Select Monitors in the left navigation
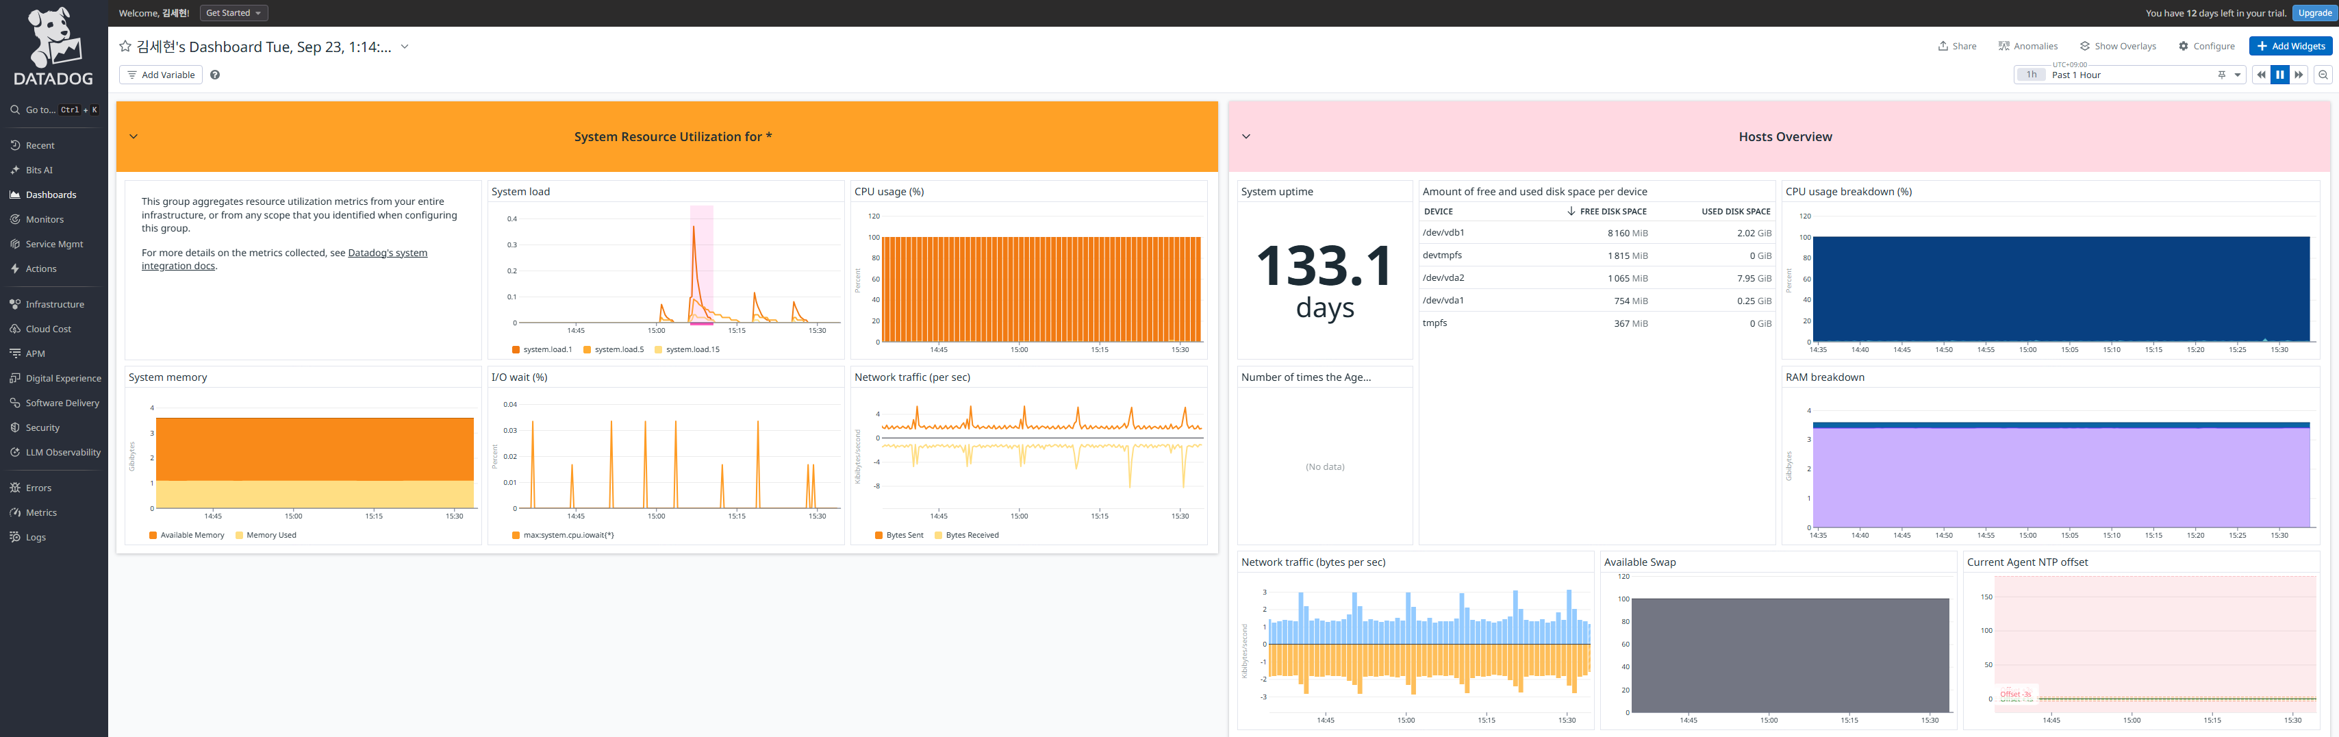 tap(45, 219)
